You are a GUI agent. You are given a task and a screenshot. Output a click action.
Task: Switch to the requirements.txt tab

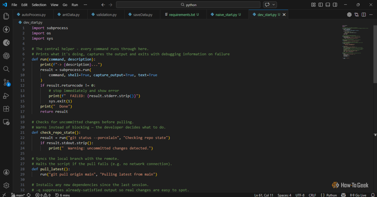coord(182,15)
